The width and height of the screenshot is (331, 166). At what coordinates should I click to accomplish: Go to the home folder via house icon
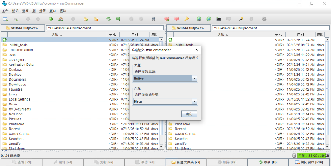pyautogui.click(x=61, y=19)
